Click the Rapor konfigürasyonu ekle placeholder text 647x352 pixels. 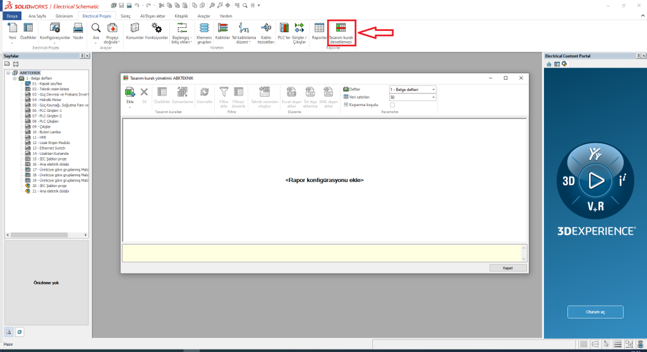click(324, 180)
